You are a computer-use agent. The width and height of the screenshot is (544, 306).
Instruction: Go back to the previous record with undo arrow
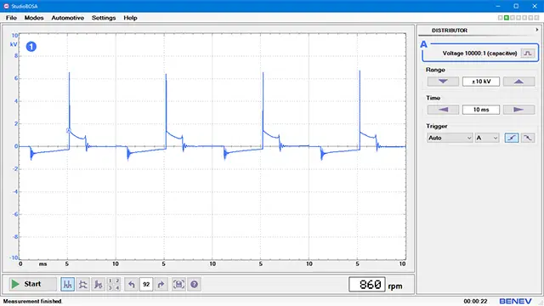(132, 285)
